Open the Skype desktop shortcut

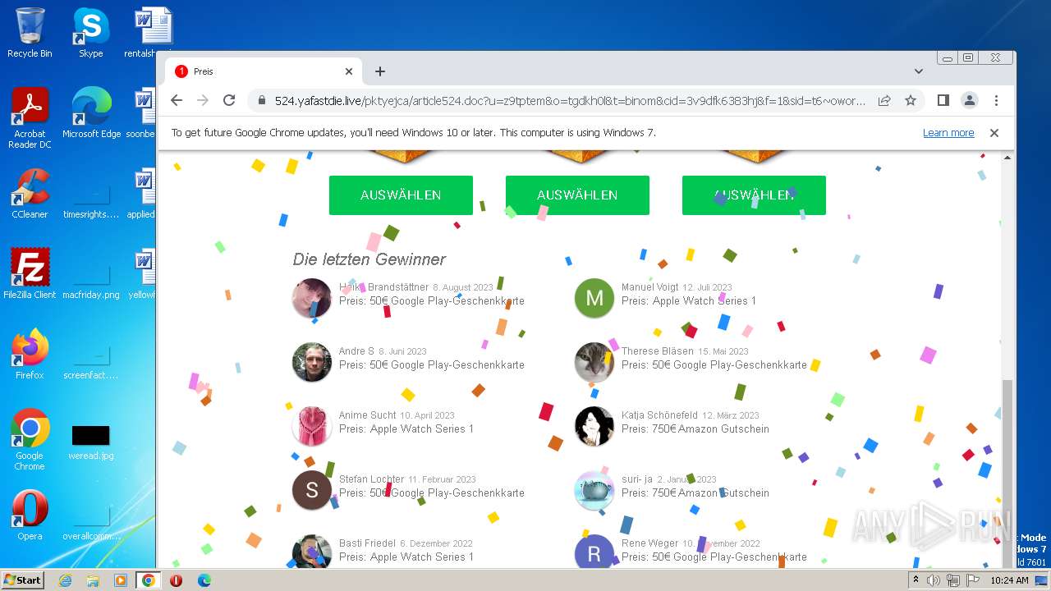[x=90, y=33]
